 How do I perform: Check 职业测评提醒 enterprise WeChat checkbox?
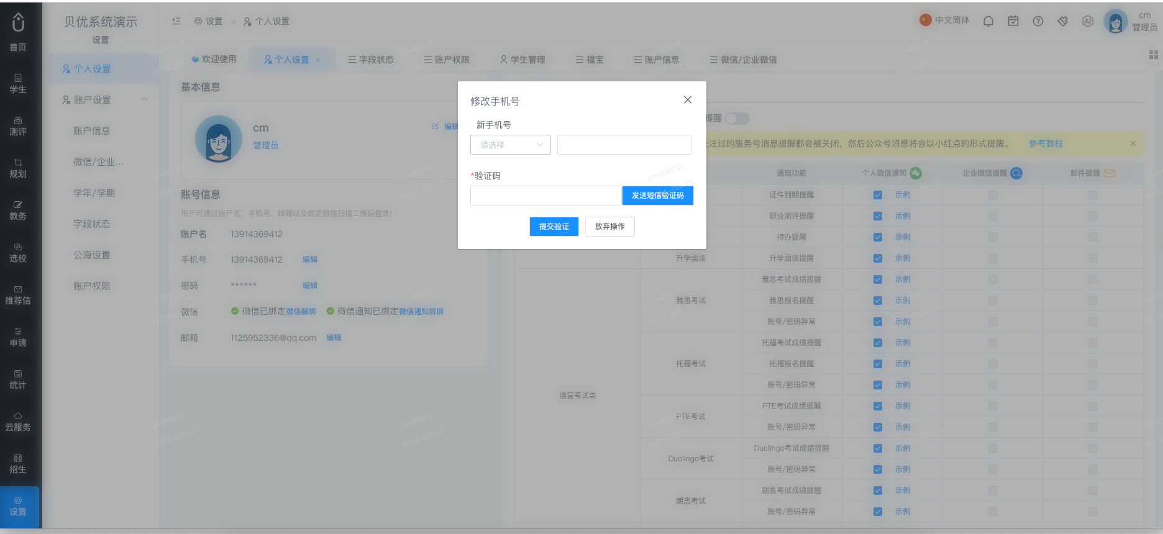tap(993, 216)
